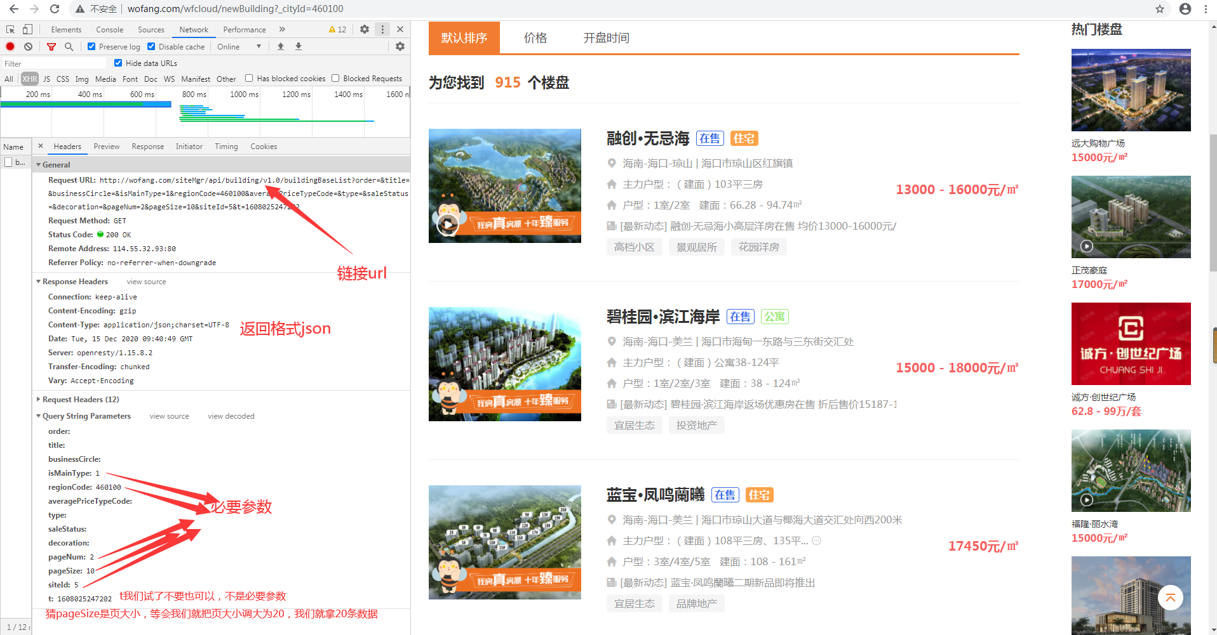Image resolution: width=1217 pixels, height=635 pixels.
Task: Select checkbox next to request b...
Action: (x=8, y=162)
